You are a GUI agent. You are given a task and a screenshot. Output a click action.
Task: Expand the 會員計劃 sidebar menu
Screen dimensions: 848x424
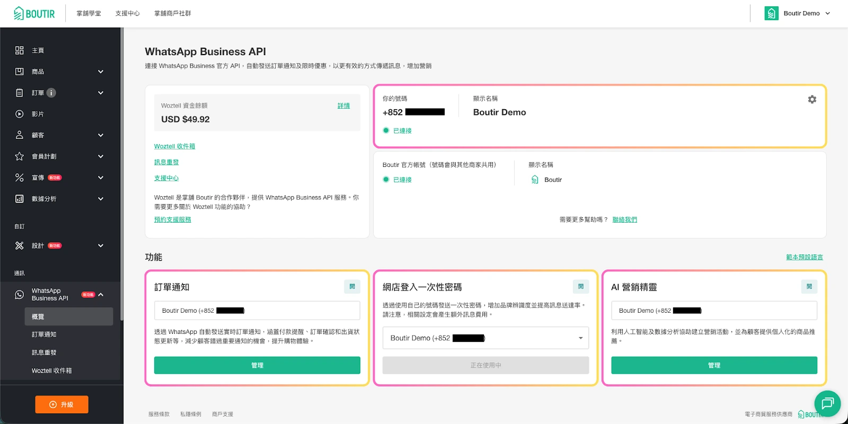(101, 156)
